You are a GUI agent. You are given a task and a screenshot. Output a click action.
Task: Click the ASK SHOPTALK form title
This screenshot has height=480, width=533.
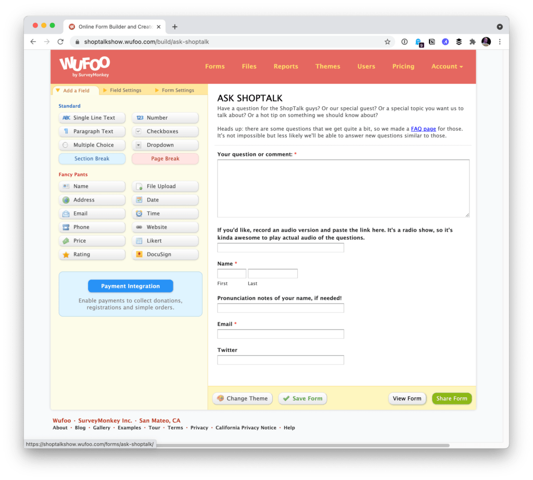250,98
